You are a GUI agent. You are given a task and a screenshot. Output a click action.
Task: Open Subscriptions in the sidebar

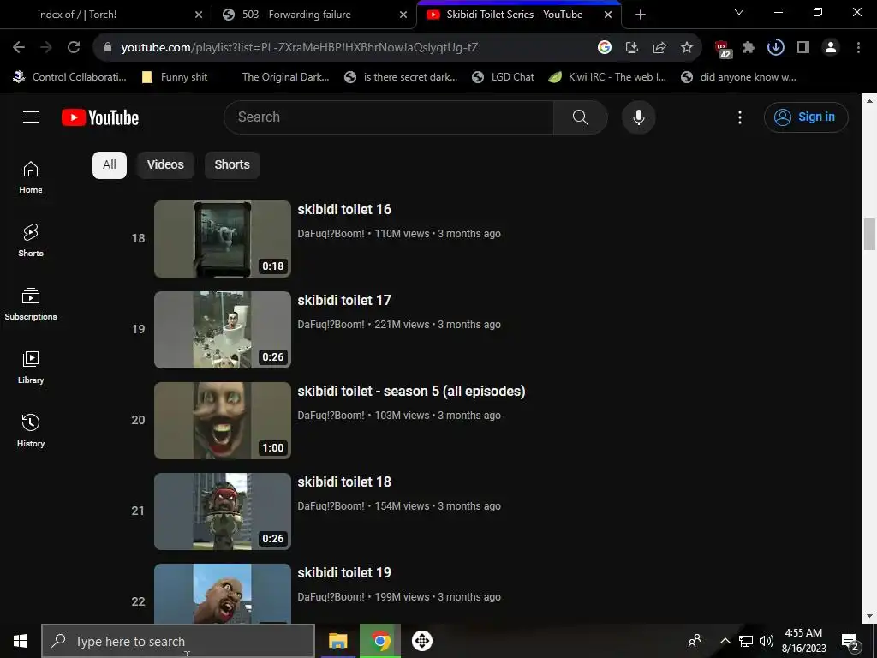click(x=31, y=304)
